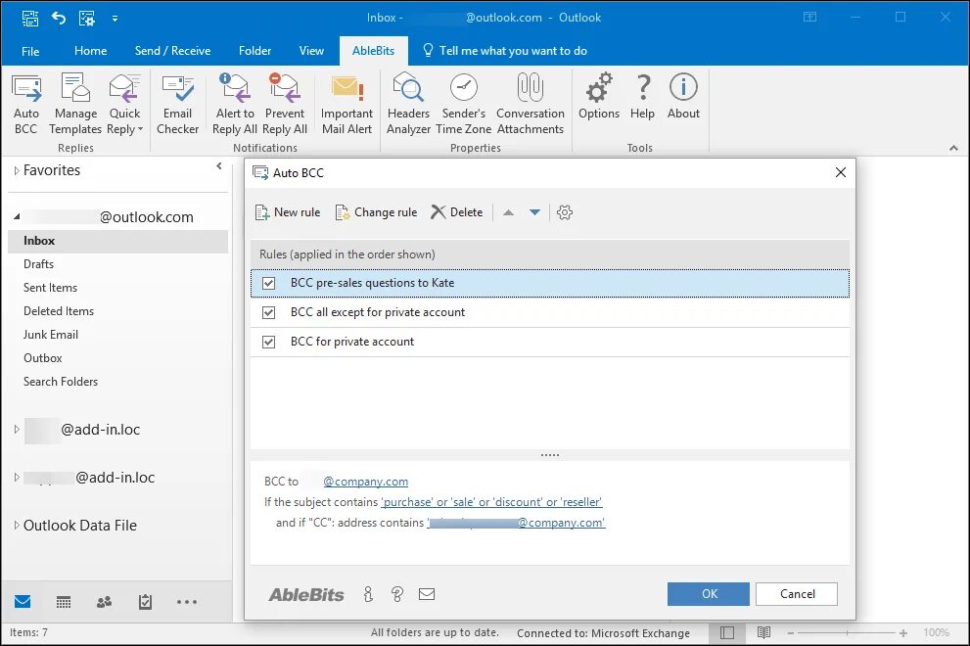The width and height of the screenshot is (970, 646).
Task: Expand the Outlook Data File node
Action: point(17,525)
